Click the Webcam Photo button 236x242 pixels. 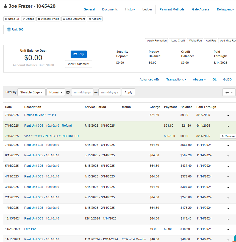pyautogui.click(x=48, y=19)
